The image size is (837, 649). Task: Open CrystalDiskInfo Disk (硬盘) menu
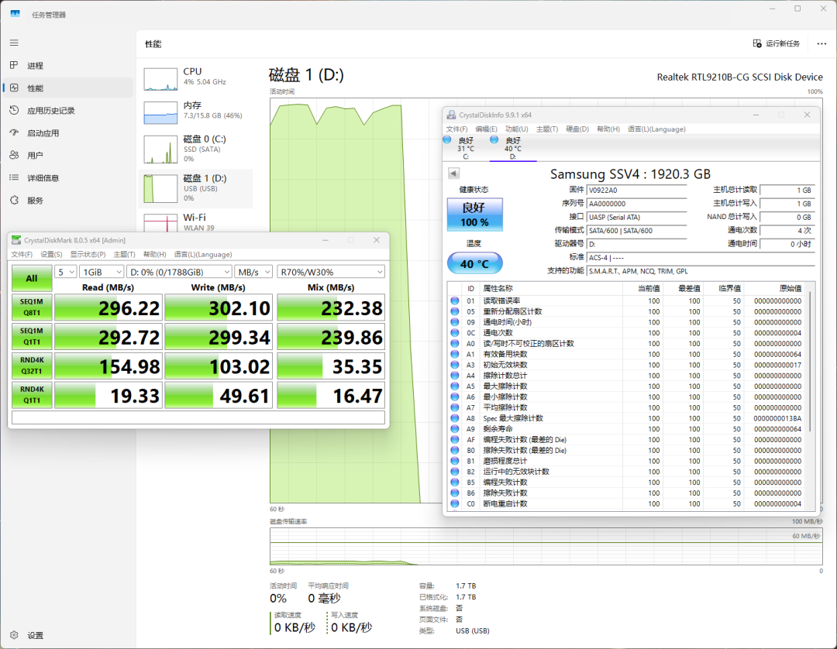click(577, 129)
